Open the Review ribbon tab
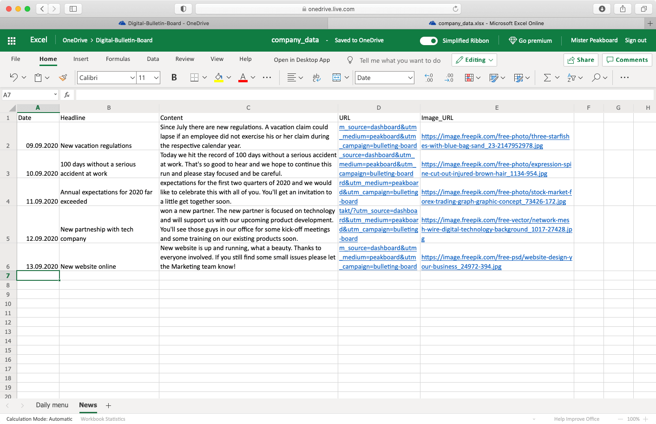The width and height of the screenshot is (656, 424). coord(185,59)
